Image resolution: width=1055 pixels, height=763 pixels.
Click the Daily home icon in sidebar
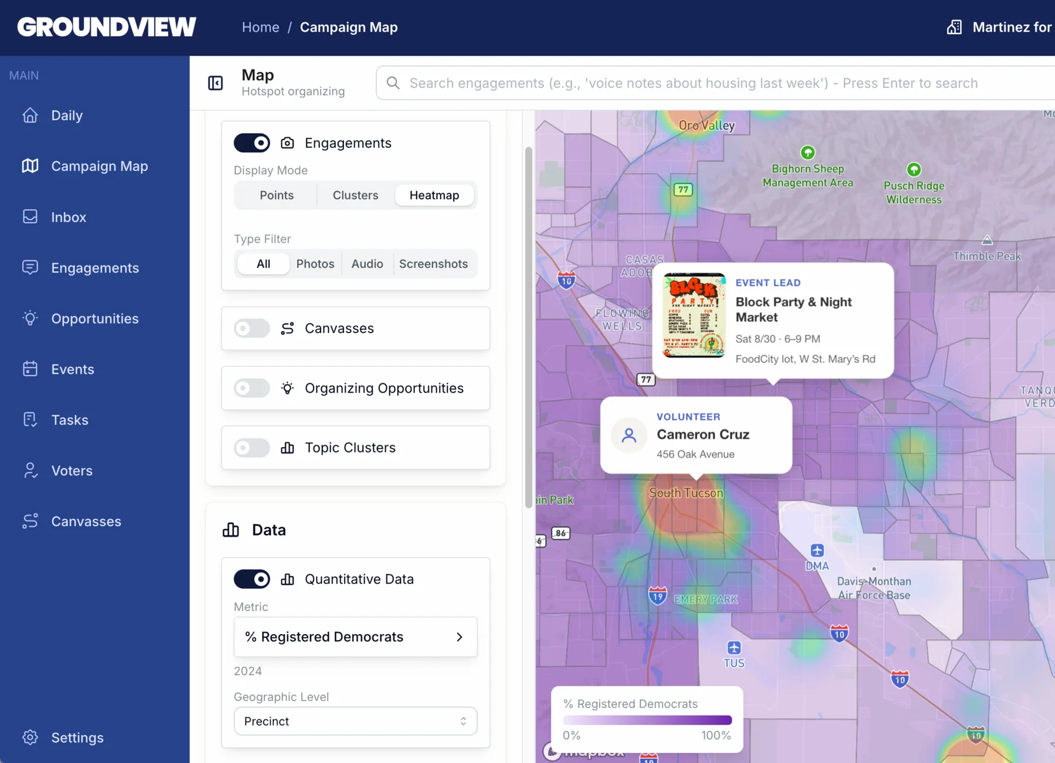pos(30,115)
